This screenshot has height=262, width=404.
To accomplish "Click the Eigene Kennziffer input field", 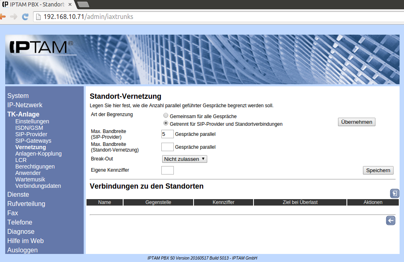I will [167, 170].
